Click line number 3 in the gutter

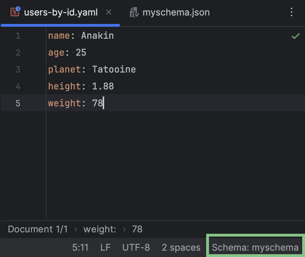click(18, 69)
